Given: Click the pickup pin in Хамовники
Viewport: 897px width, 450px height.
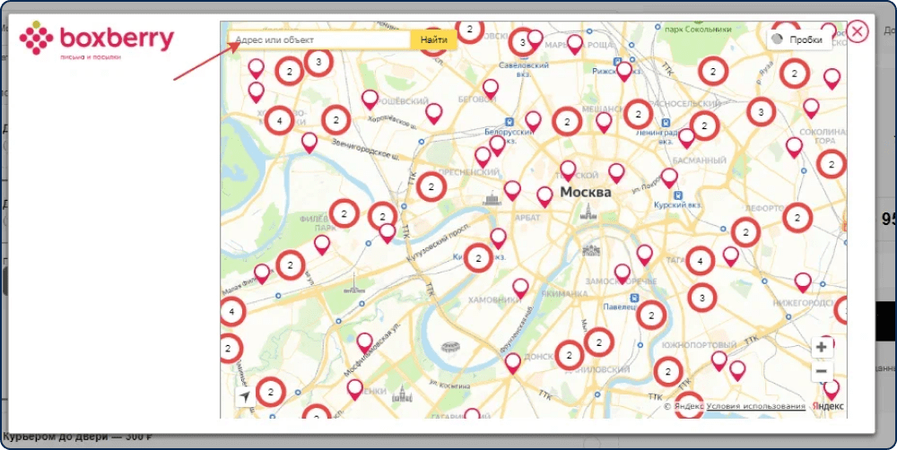Looking at the screenshot, I should [x=520, y=288].
